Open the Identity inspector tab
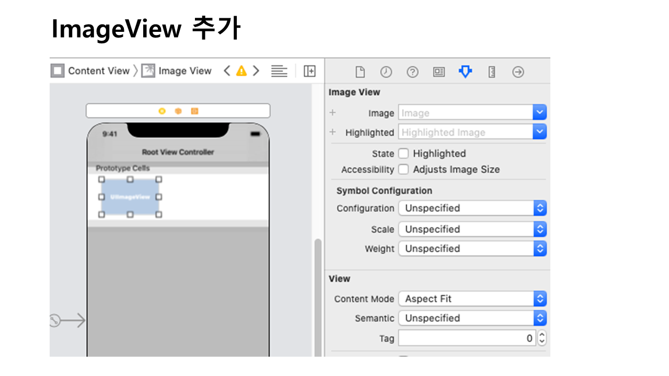669x376 pixels. (439, 72)
